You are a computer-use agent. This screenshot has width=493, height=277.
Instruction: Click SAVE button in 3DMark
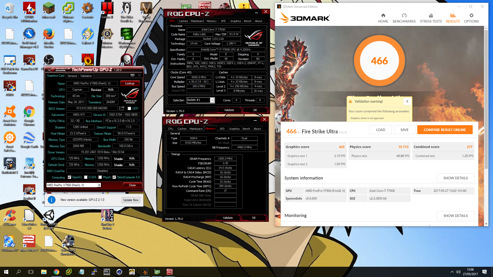click(404, 130)
